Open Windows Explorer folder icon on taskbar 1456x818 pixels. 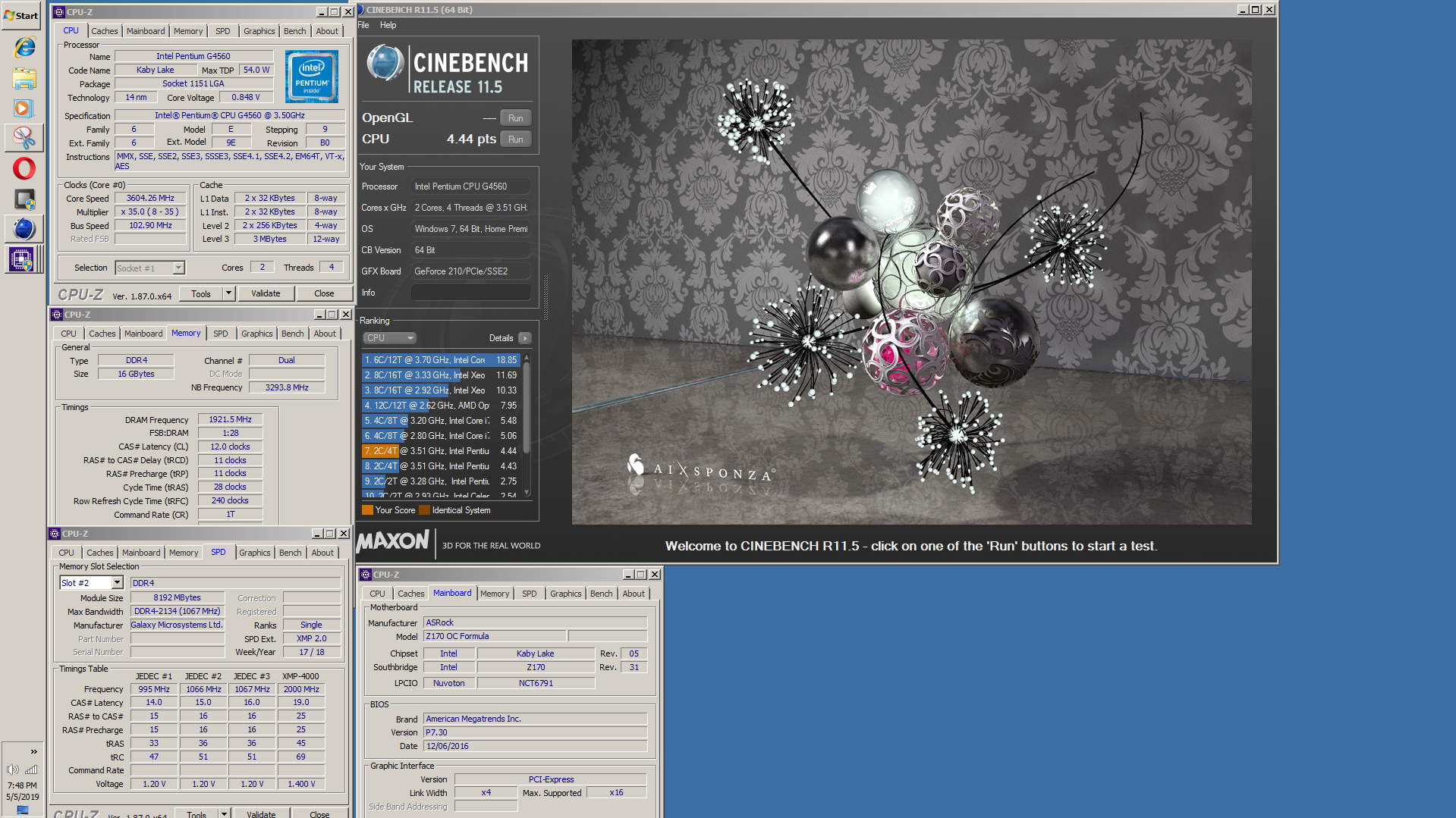click(24, 78)
